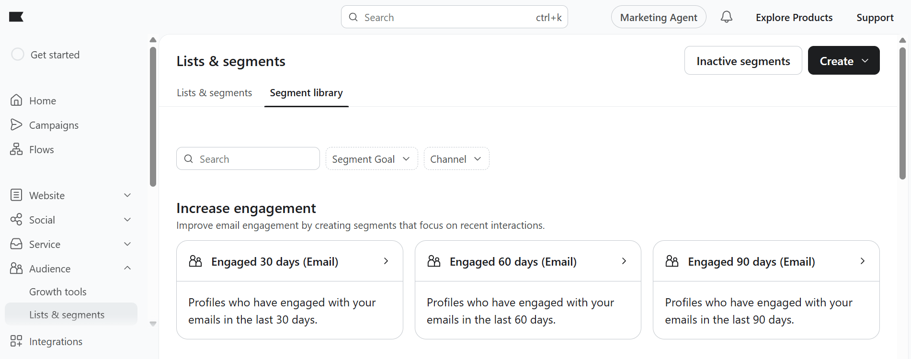Click the sidebar scroll-down arrow

153,324
